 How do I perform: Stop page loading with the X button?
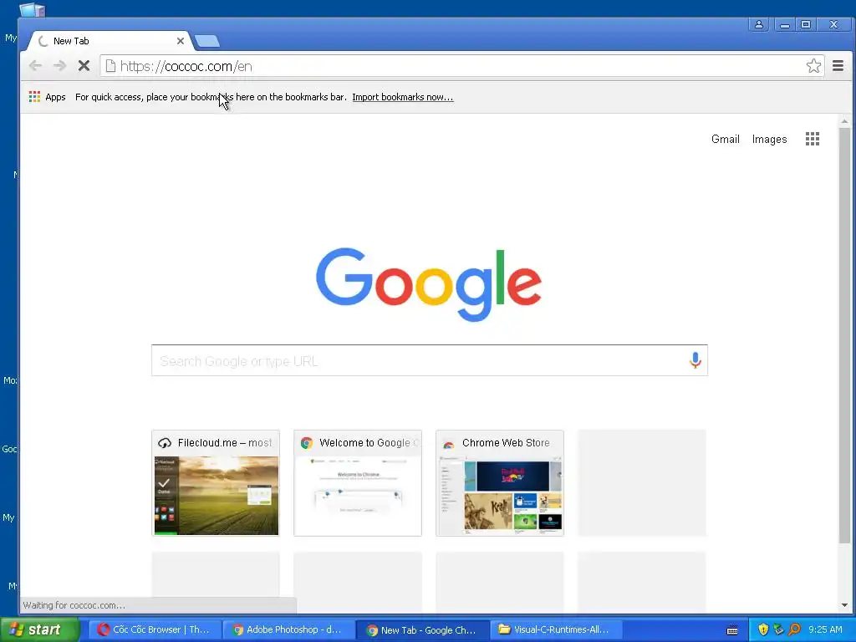click(x=84, y=66)
